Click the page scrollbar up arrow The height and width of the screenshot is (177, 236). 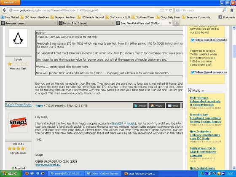coord(234,28)
